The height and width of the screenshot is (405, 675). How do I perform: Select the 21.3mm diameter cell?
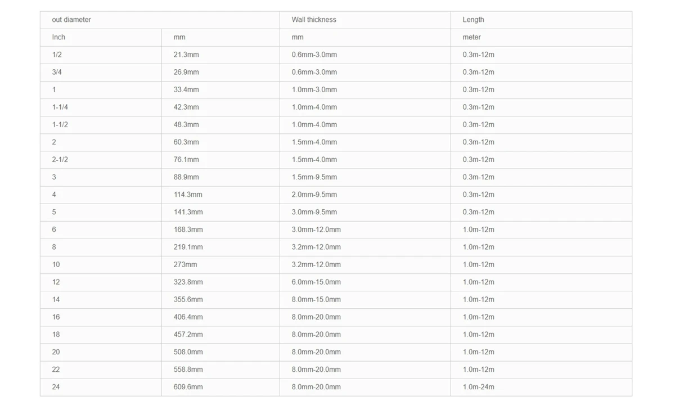220,55
